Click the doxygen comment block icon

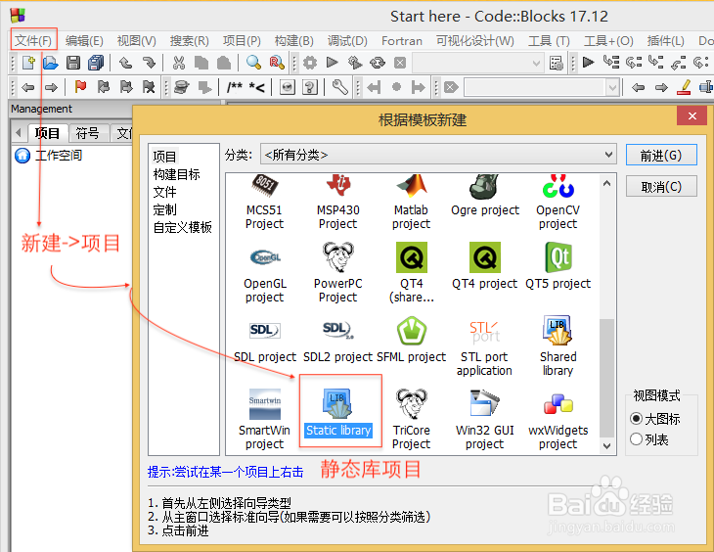tap(235, 86)
